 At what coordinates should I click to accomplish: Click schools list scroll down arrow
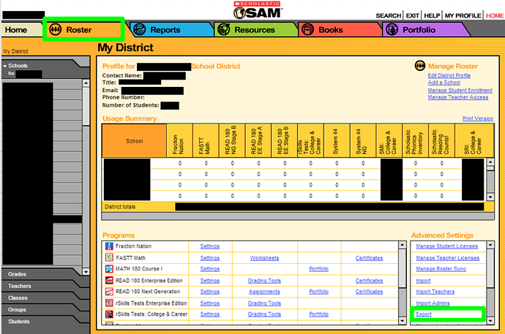(86, 272)
